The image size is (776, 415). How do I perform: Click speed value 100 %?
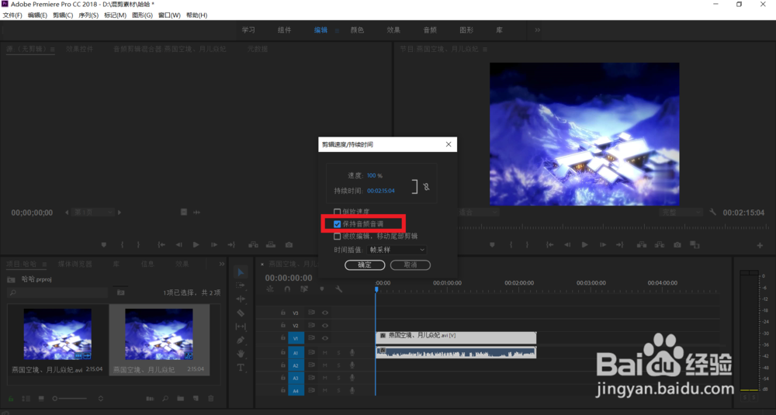[x=375, y=175]
